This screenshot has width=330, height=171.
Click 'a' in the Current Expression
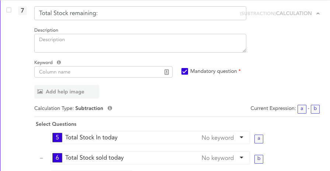tap(302, 109)
